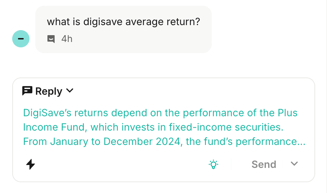The image size is (327, 193).
Task: Click the truncated ellipsis ending the draft reply
Action: point(301,142)
